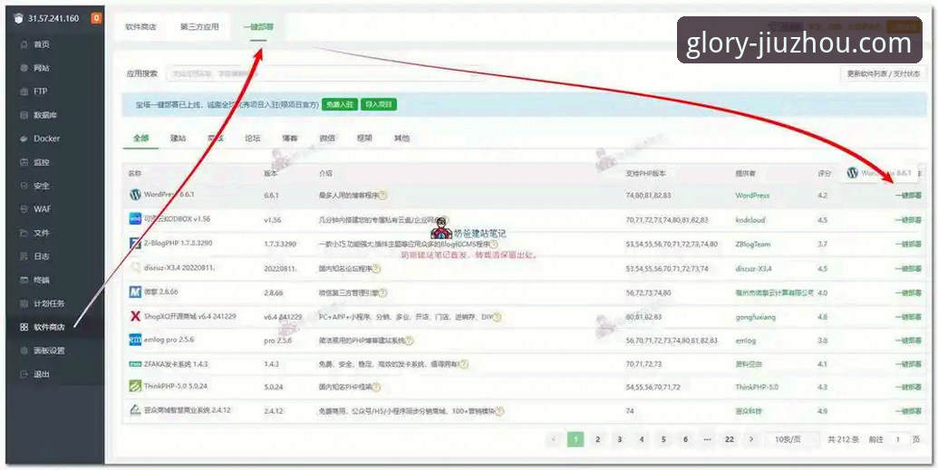Switch to the 软件商店 top tab
Image resolution: width=938 pixels, height=470 pixels.
tap(140, 27)
